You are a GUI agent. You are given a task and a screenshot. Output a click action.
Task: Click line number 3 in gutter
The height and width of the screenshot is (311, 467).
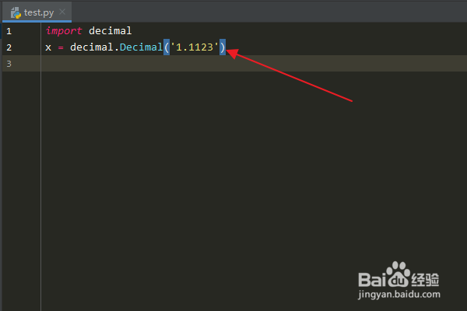(x=9, y=64)
